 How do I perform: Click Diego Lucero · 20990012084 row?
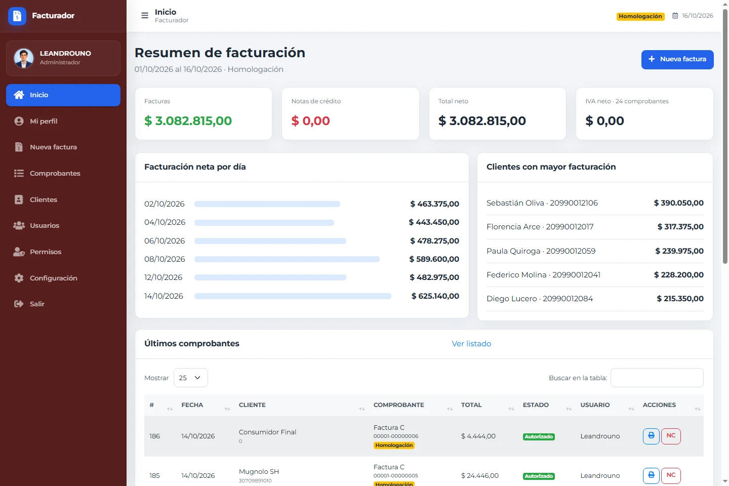tap(595, 299)
